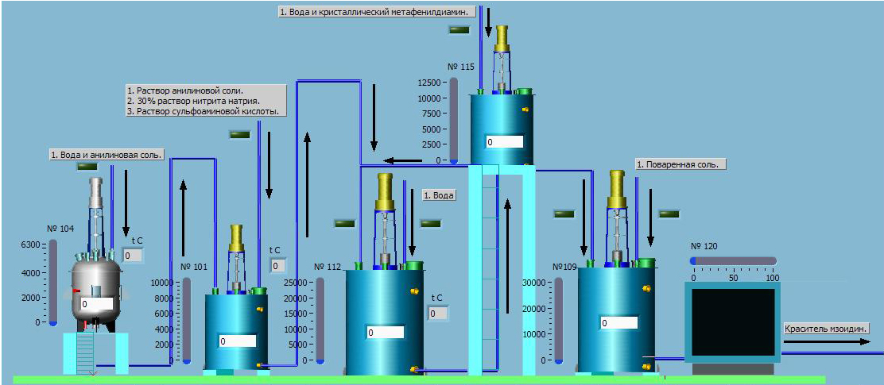Click the green hatch cap on tank №101
884x385 pixels.
[258, 291]
